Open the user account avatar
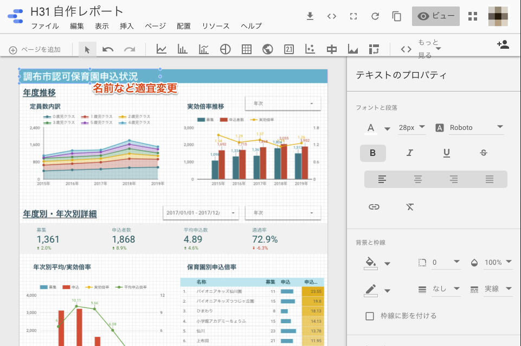 click(498, 16)
